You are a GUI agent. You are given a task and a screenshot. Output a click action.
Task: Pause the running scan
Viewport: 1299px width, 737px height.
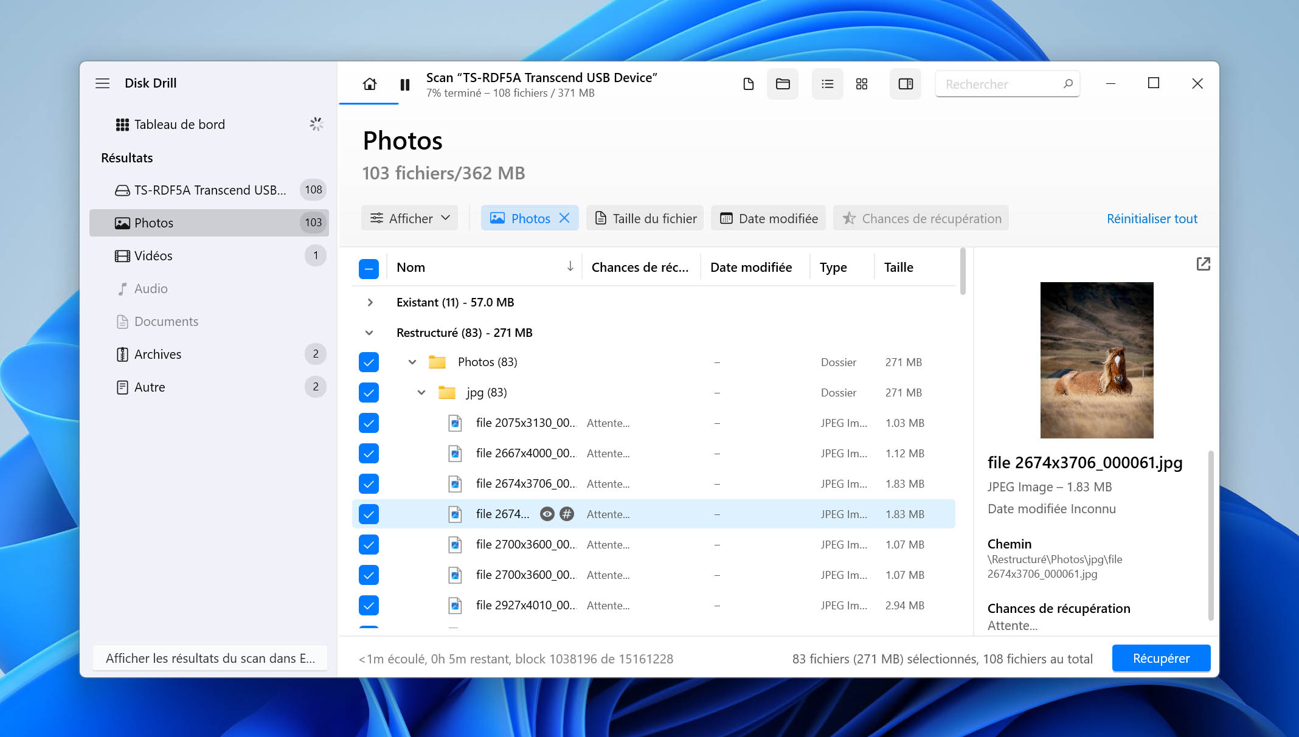[x=405, y=85]
